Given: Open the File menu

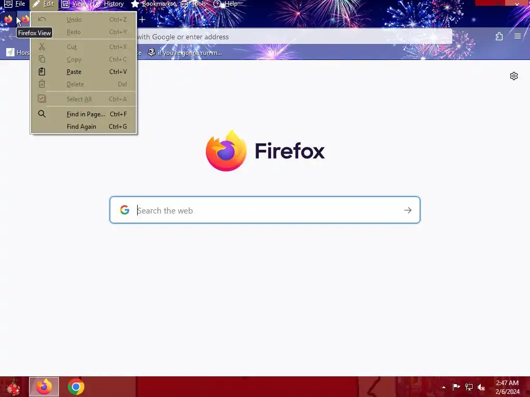Looking at the screenshot, I should tap(15, 4).
